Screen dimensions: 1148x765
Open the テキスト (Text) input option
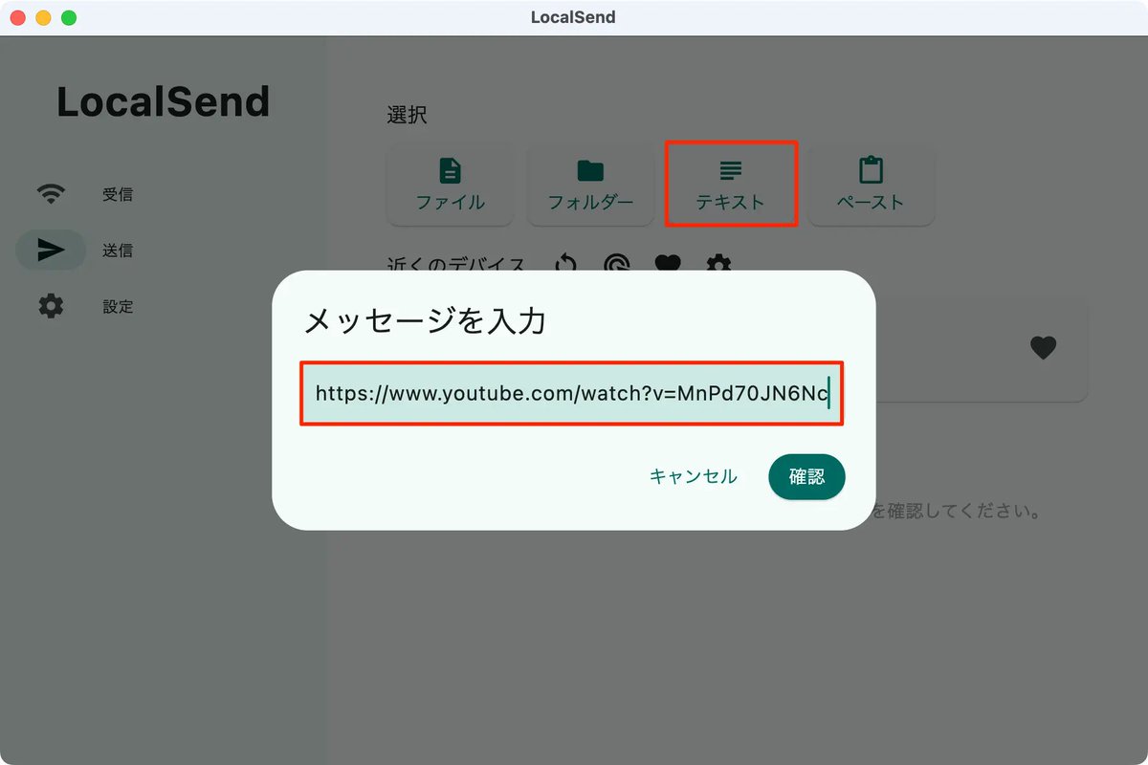tap(731, 185)
